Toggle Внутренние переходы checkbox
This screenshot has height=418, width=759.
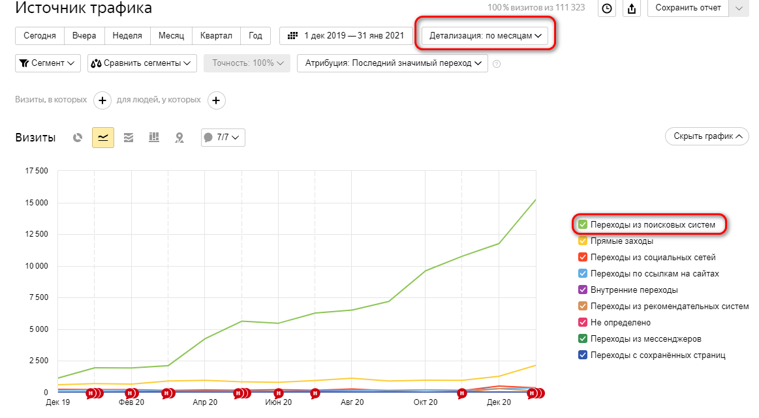583,290
